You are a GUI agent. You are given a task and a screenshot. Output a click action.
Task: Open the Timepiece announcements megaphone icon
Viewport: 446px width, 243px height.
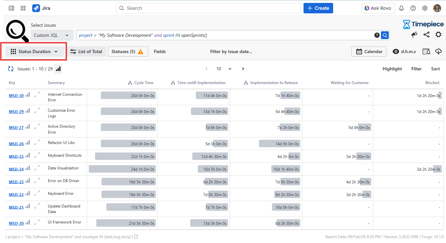click(414, 35)
